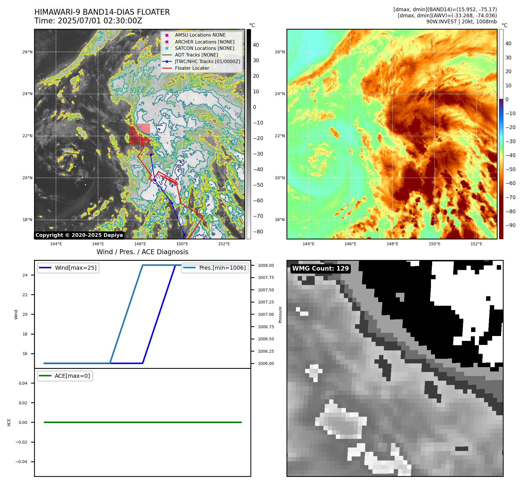Click the '1007.00' pressure axis tick
523x487 pixels.
[x=266, y=314]
